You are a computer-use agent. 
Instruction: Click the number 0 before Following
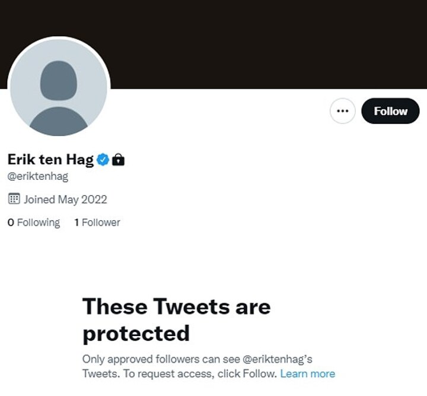pos(11,223)
